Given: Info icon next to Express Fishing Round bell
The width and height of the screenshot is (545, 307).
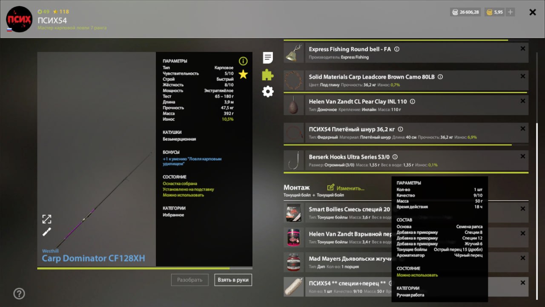Looking at the screenshot, I should [x=397, y=49].
